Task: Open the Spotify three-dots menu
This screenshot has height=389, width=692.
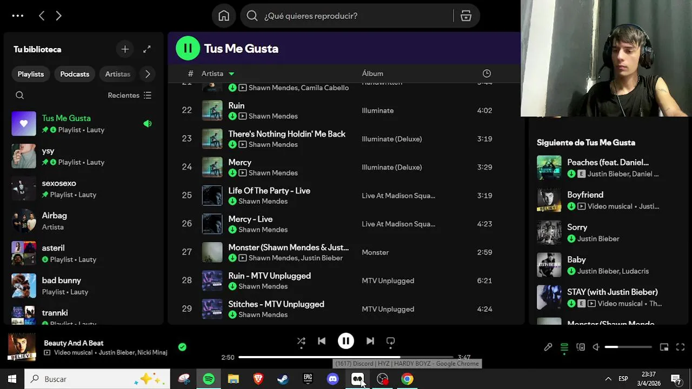Action: [18, 16]
